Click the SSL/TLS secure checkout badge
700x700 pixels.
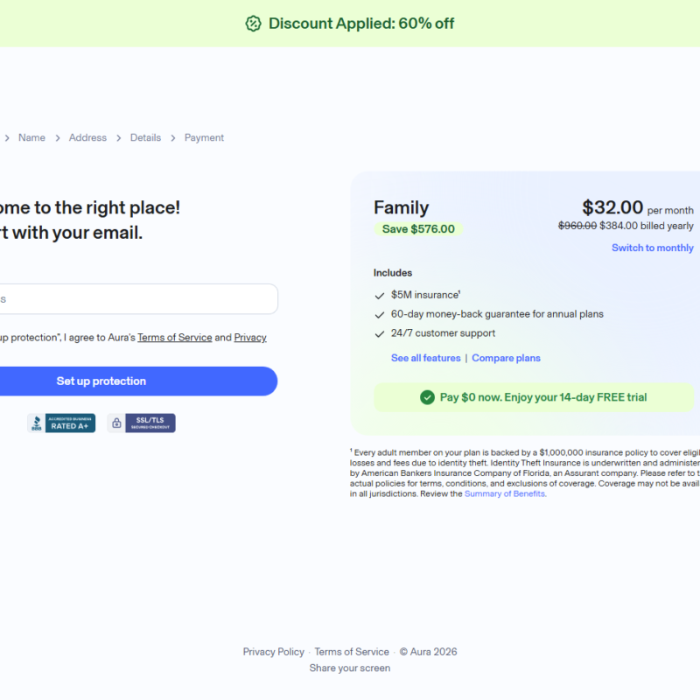(x=141, y=423)
